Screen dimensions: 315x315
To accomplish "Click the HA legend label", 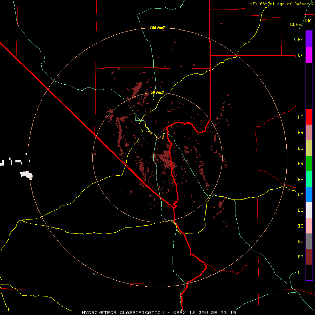I will 301,117.
